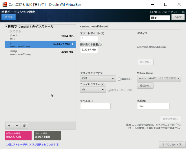Click the 設定の更新(U) button
Image resolution: width=186 pixels, height=149 pixels.
coord(170,119)
